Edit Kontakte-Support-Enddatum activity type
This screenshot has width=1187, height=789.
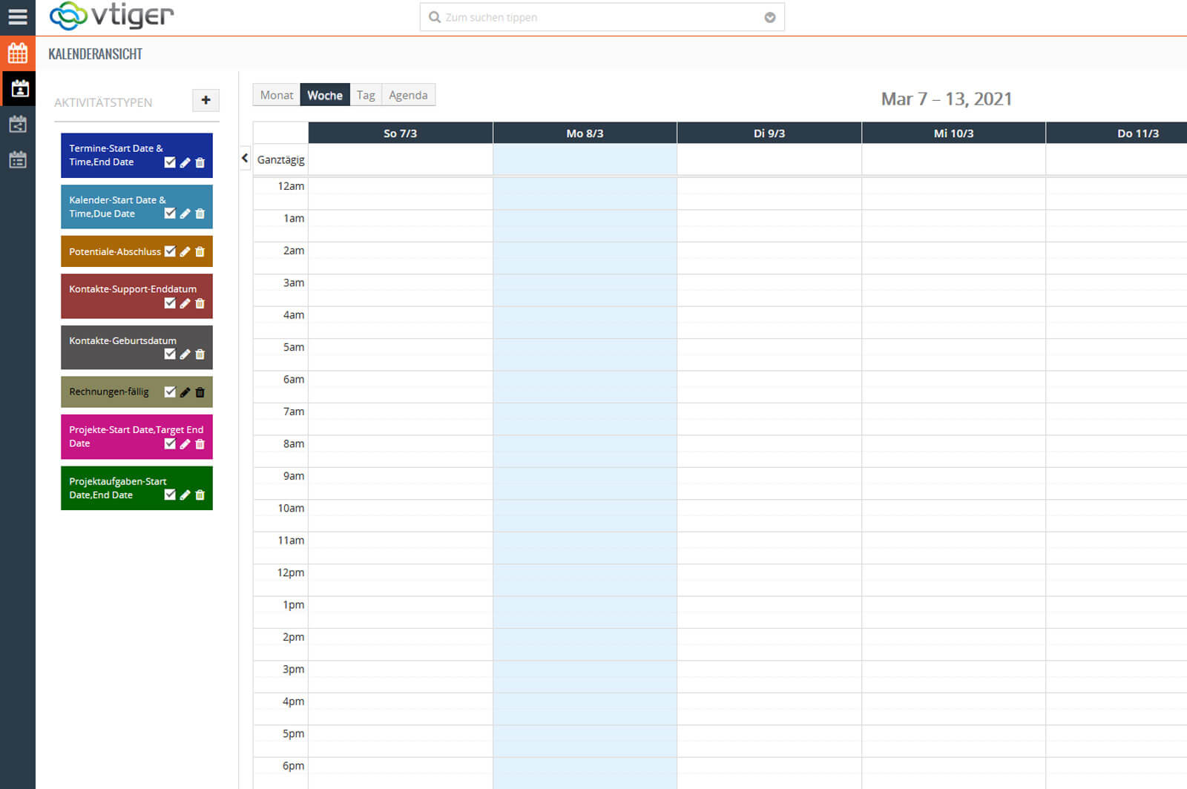(185, 303)
